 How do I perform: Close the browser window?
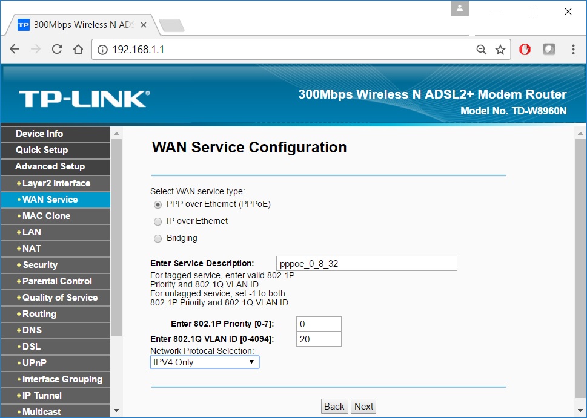coord(568,11)
